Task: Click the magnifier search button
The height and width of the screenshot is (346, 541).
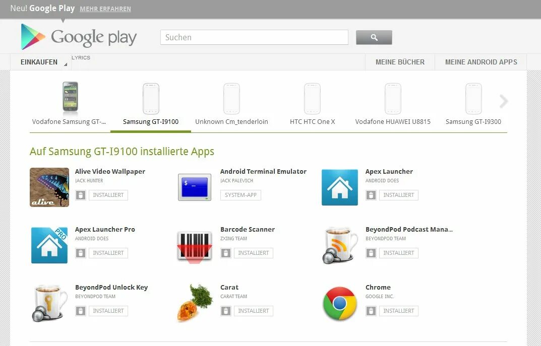Action: [x=374, y=37]
